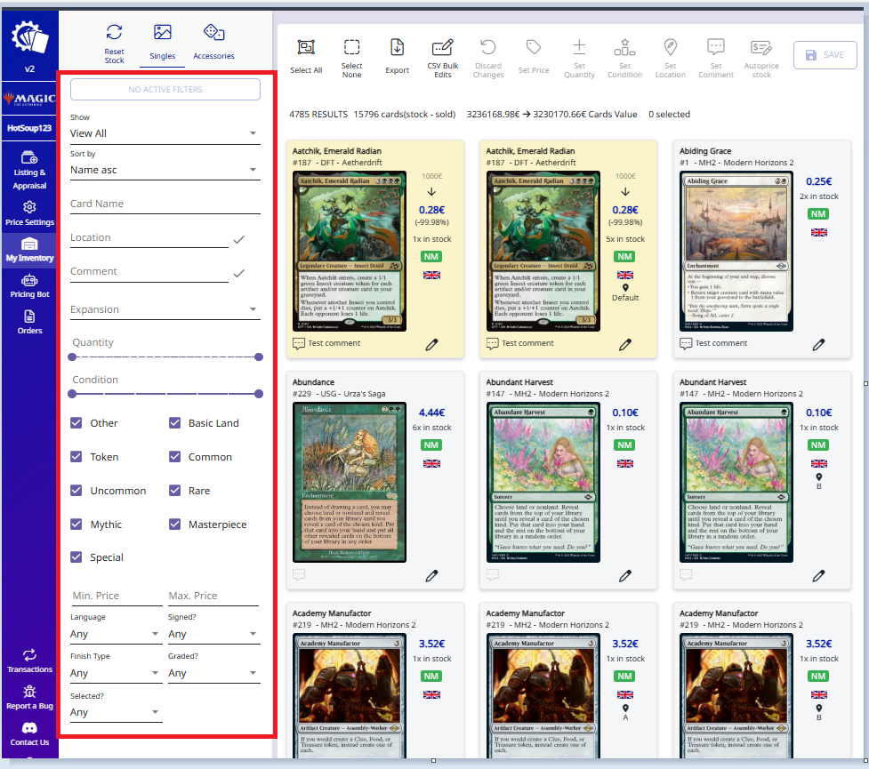This screenshot has width=869, height=769.
Task: Click the Condition slider right handle
Action: click(x=258, y=394)
